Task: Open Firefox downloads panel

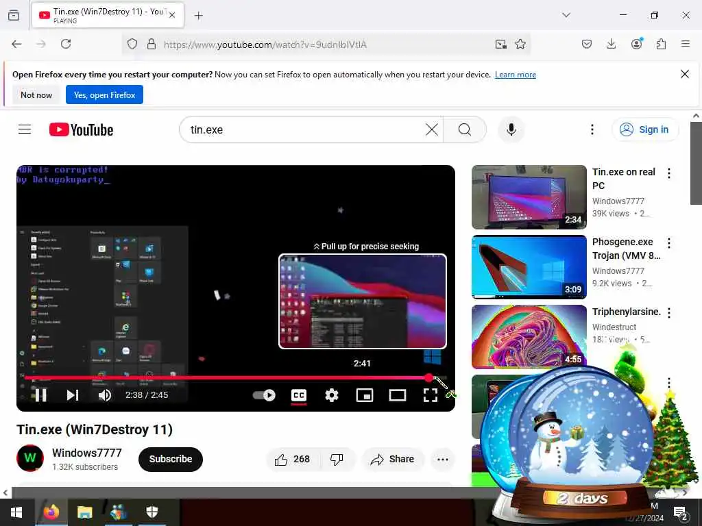Action: pos(611,44)
